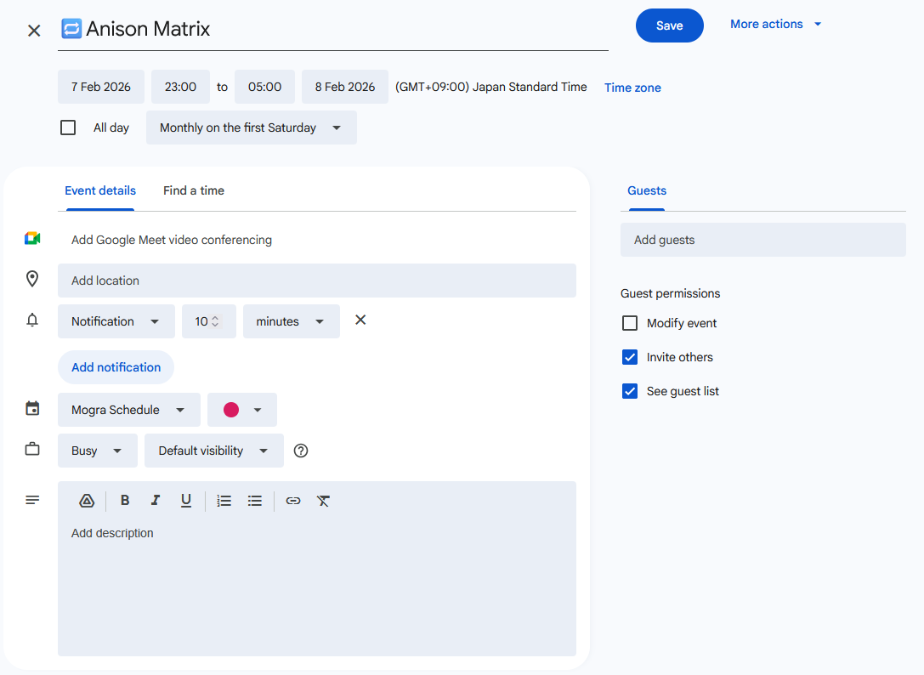Open the red event color picker
The width and height of the screenshot is (924, 675).
(242, 410)
